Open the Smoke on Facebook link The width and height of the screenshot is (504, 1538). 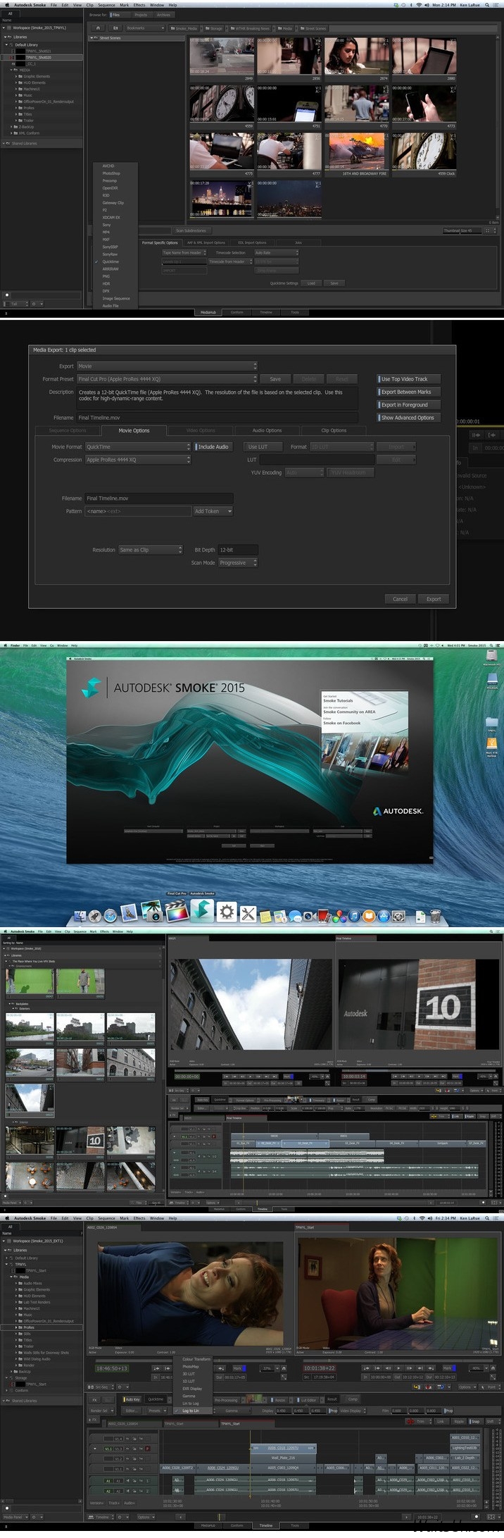pyautogui.click(x=342, y=723)
